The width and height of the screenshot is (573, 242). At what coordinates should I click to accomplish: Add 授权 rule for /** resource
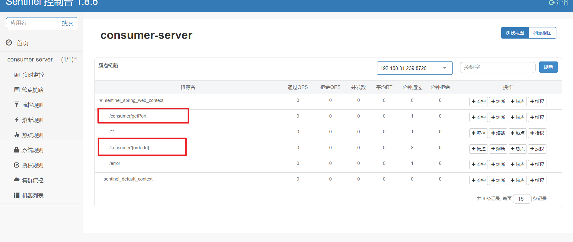click(537, 133)
